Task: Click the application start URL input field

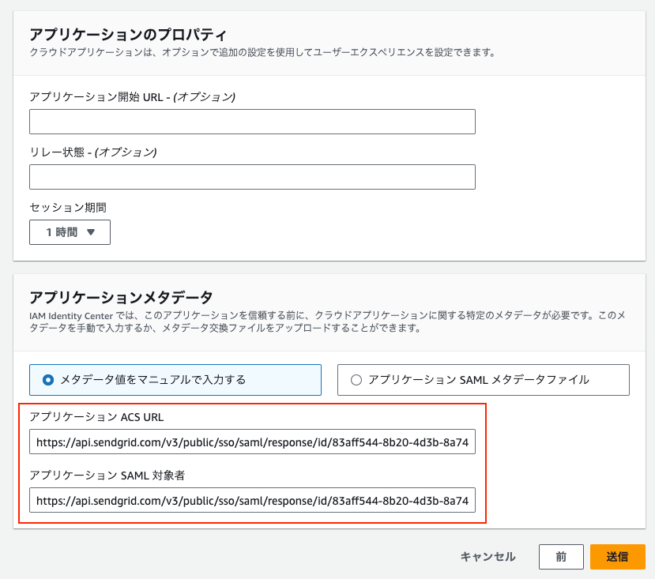Action: [252, 122]
